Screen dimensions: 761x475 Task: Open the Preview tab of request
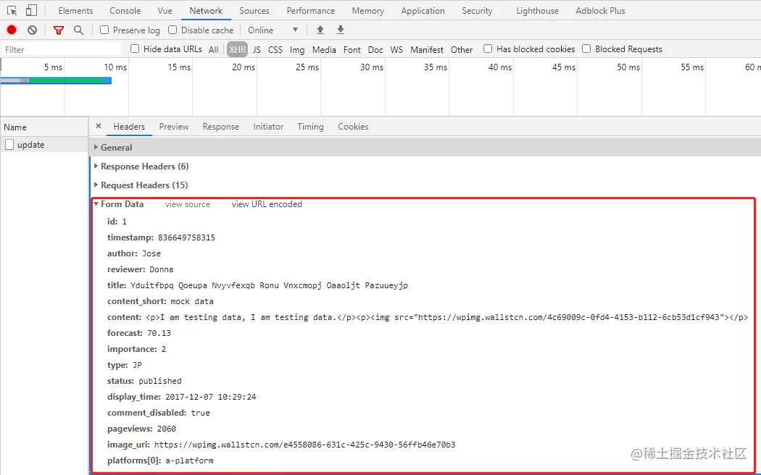click(x=174, y=127)
